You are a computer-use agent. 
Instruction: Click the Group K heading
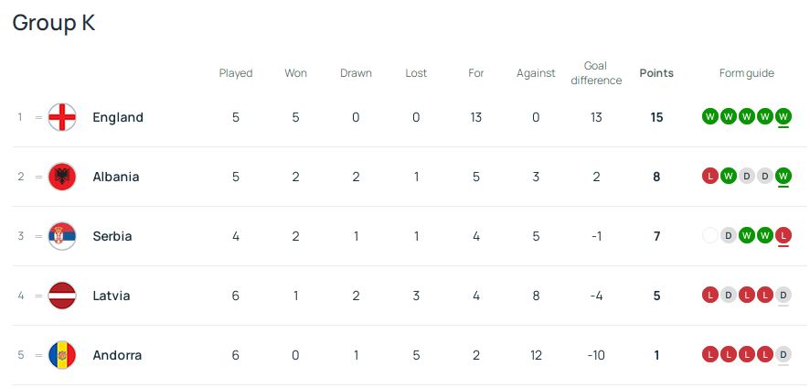pyautogui.click(x=54, y=23)
